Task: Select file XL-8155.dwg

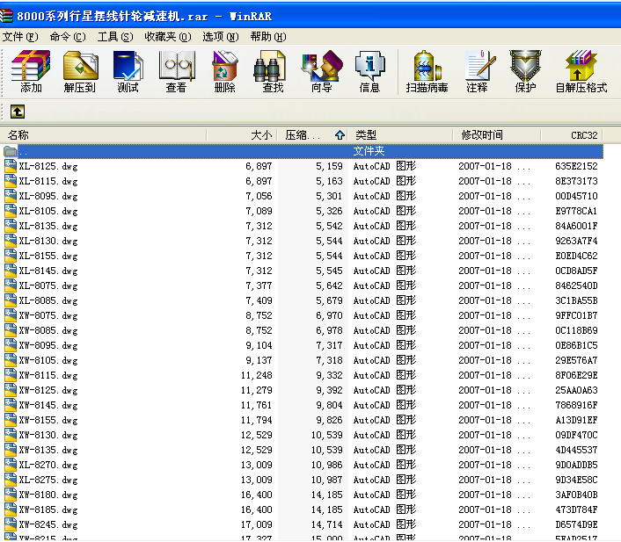Action: pyautogui.click(x=48, y=256)
